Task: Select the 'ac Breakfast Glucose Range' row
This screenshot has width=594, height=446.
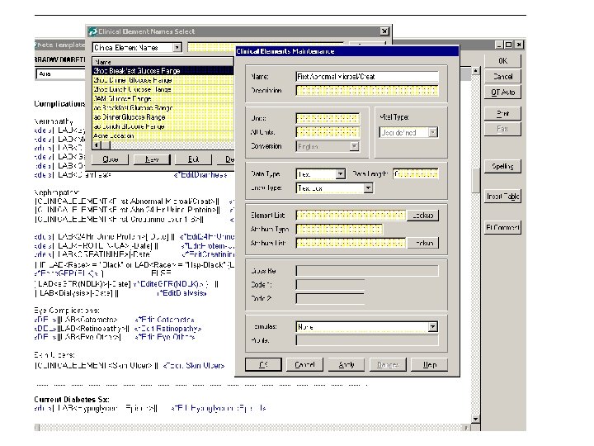Action: 163,107
